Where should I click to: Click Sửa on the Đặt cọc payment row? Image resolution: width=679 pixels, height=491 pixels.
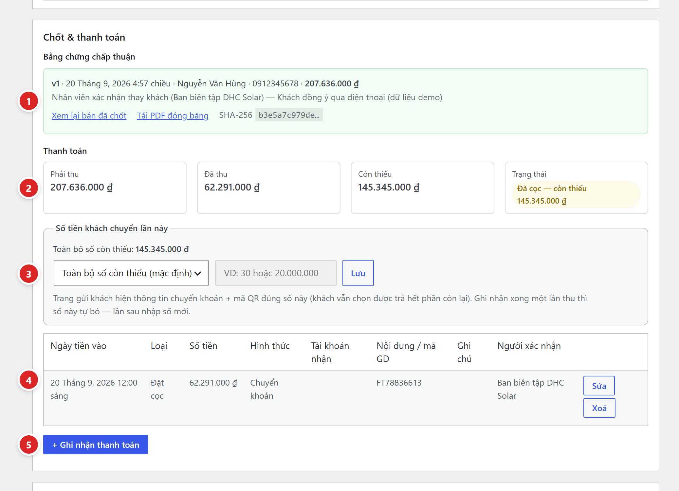(599, 386)
